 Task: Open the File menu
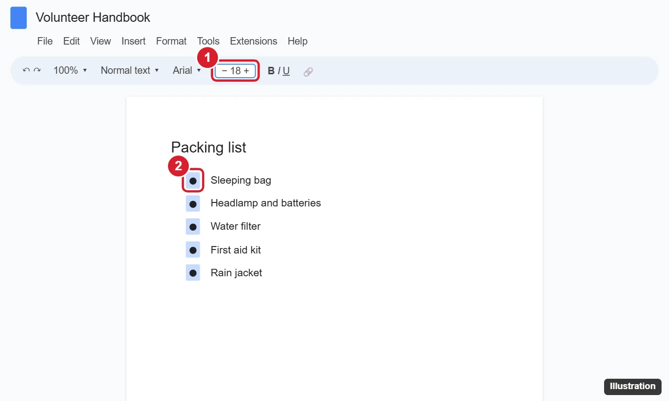pos(45,41)
